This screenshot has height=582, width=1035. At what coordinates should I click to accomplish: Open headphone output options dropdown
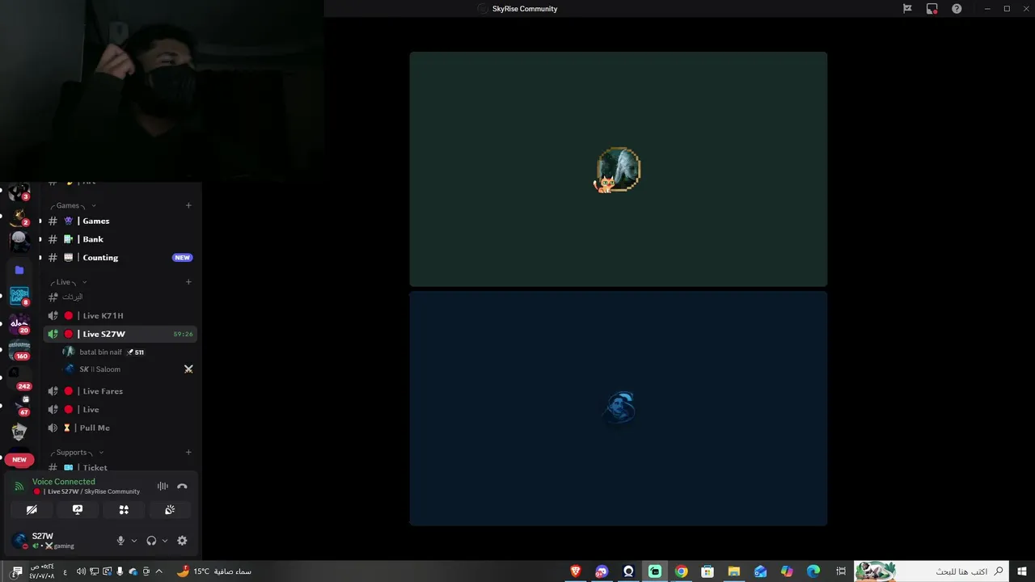click(165, 541)
